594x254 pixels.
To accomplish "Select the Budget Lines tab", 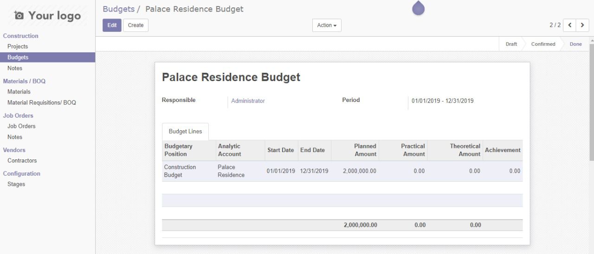I will [185, 132].
